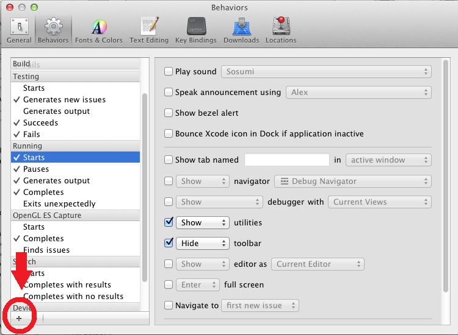This screenshot has height=335, width=458.
Task: Enable the Show tab named checkbox
Action: coord(169,160)
